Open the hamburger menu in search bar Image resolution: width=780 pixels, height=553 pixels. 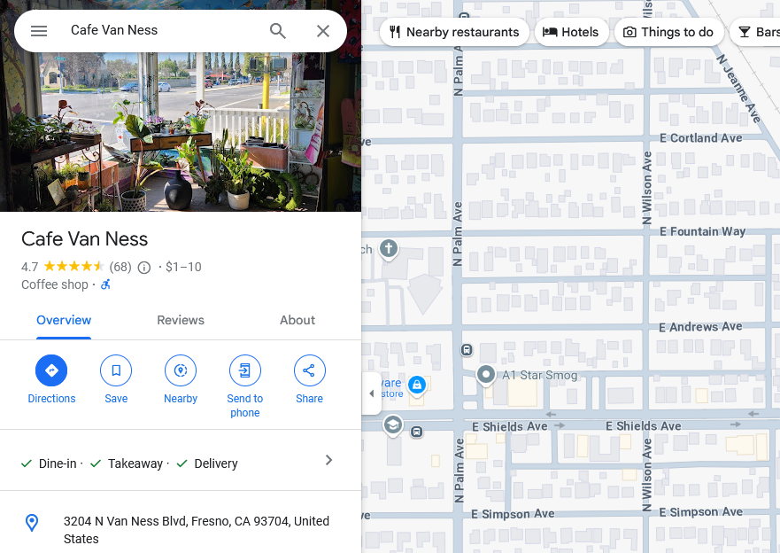click(39, 31)
